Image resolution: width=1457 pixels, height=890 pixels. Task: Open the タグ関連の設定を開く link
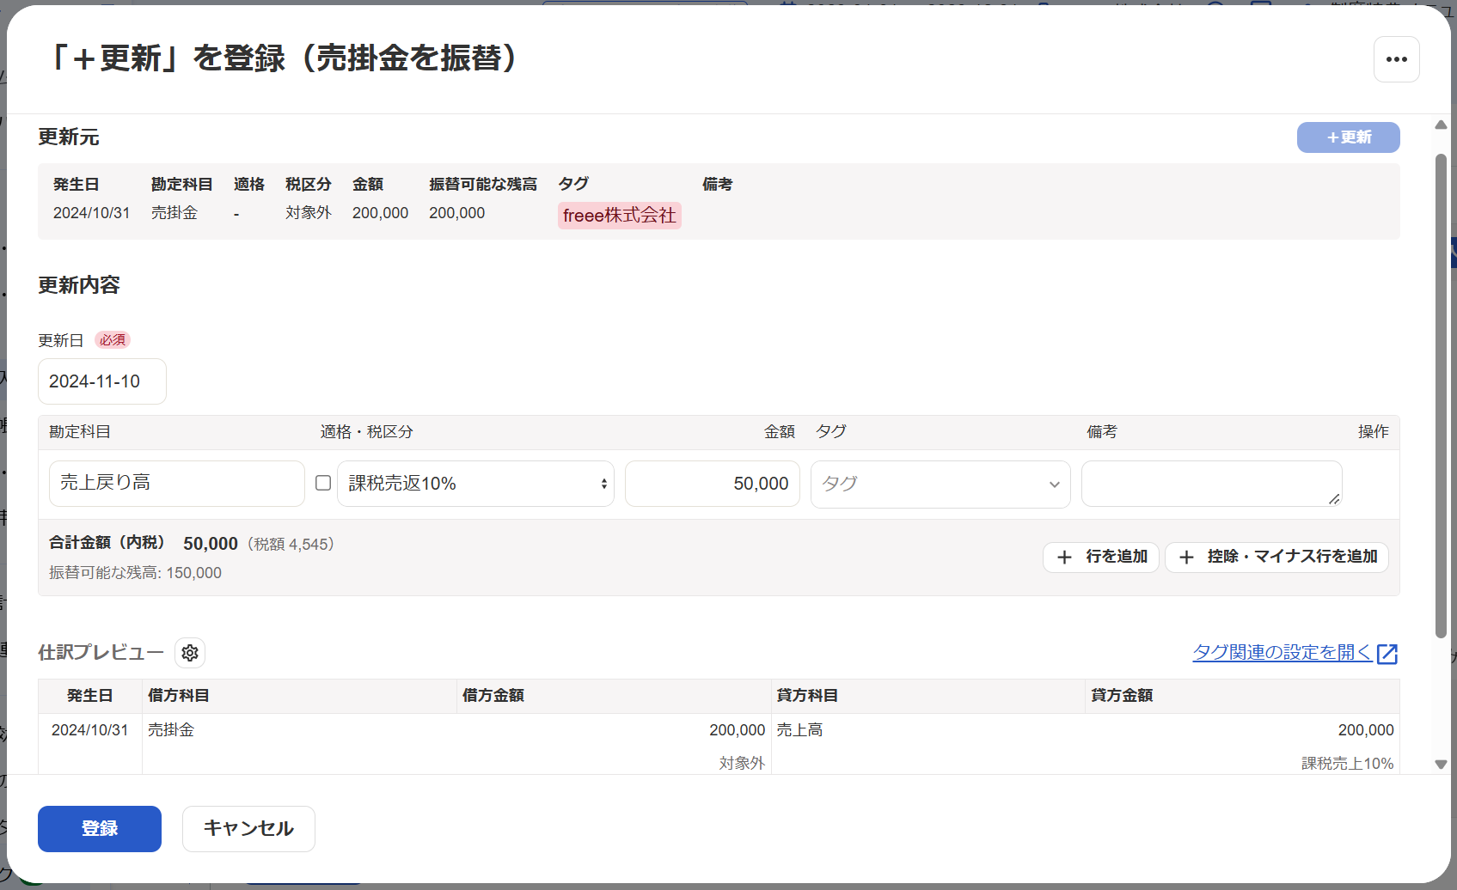[1283, 652]
